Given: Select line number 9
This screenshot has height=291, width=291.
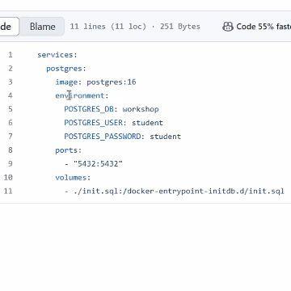Looking at the screenshot, I should pos(11,163).
